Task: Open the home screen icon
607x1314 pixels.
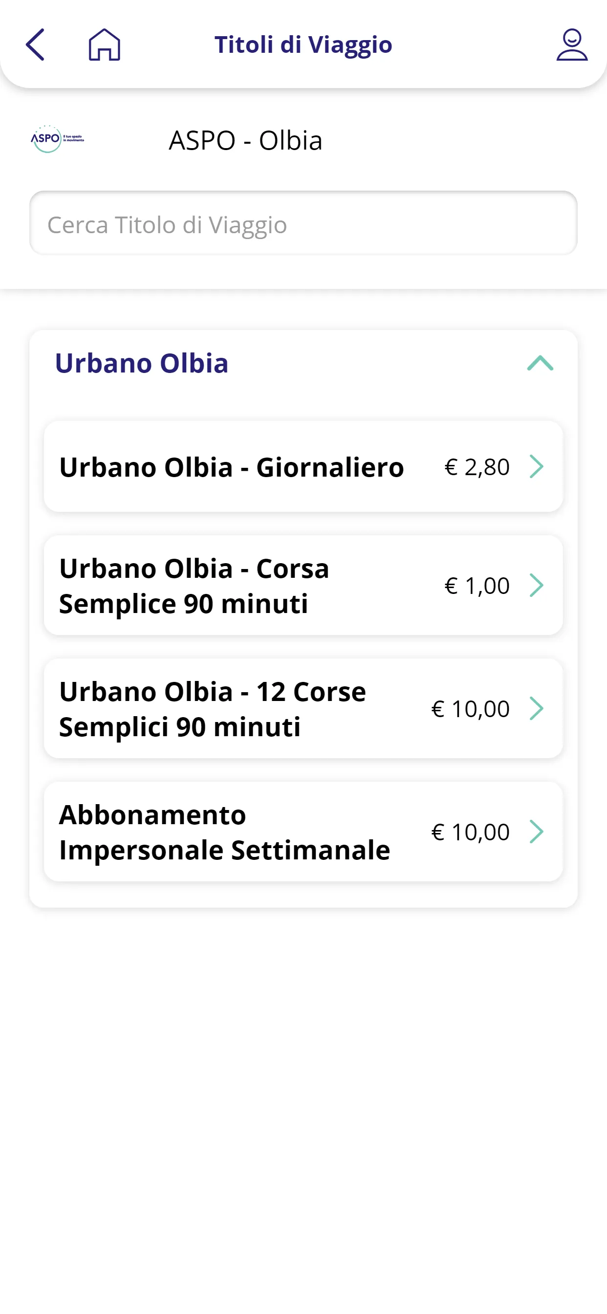Action: pyautogui.click(x=105, y=45)
